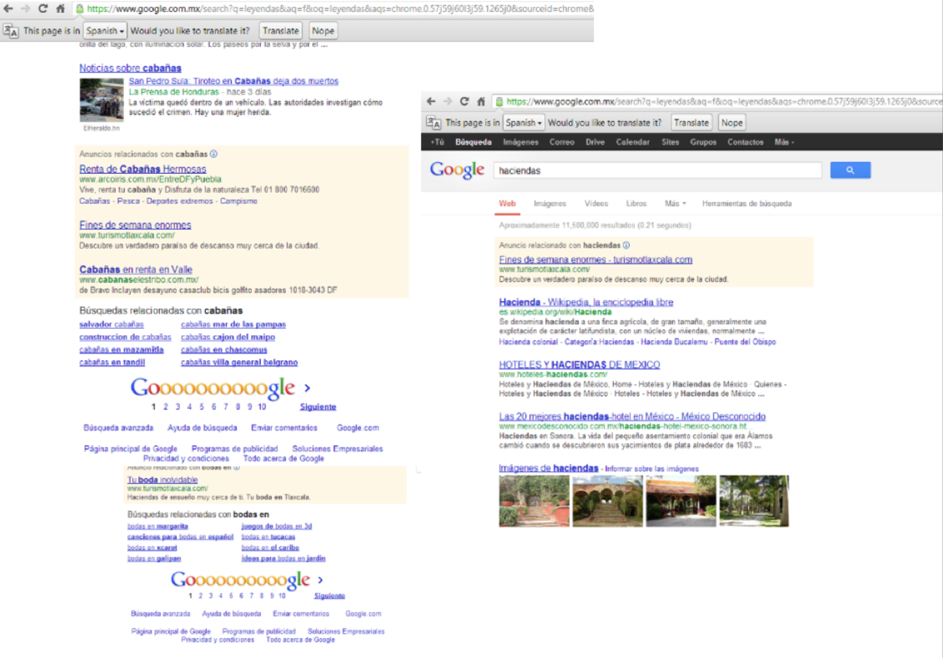Click the Google logo on the haciendas page
The width and height of the screenshot is (943, 662).
457,170
